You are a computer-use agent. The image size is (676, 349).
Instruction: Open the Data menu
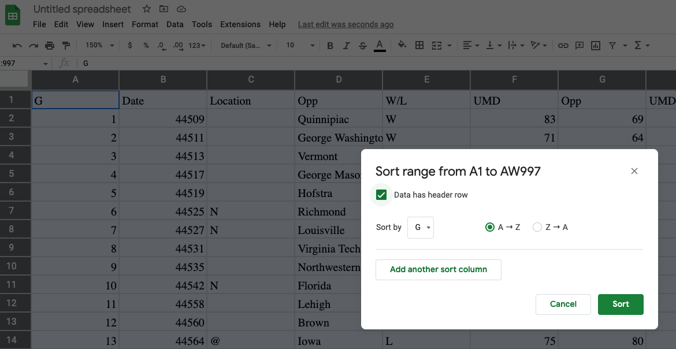click(x=174, y=24)
